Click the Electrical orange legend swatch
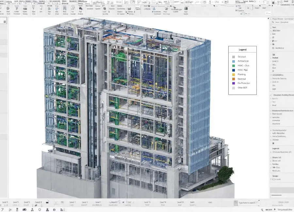The width and height of the screenshot is (294, 212). click(x=234, y=79)
